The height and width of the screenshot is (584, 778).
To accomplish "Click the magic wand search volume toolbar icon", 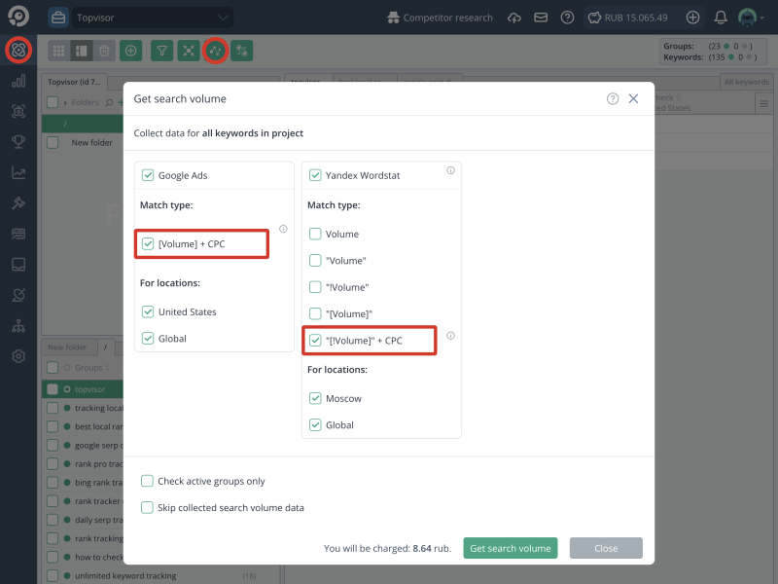I will (x=215, y=51).
